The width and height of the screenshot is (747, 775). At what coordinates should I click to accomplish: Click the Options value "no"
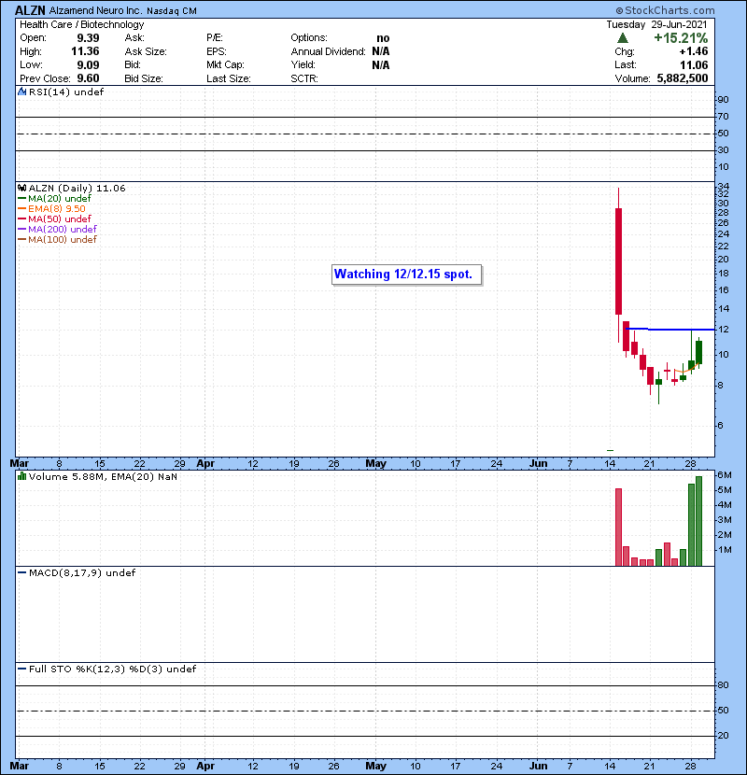pyautogui.click(x=383, y=38)
